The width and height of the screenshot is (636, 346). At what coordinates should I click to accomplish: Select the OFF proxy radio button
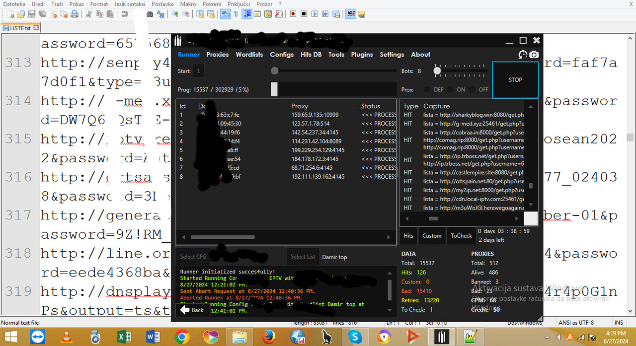click(x=472, y=90)
